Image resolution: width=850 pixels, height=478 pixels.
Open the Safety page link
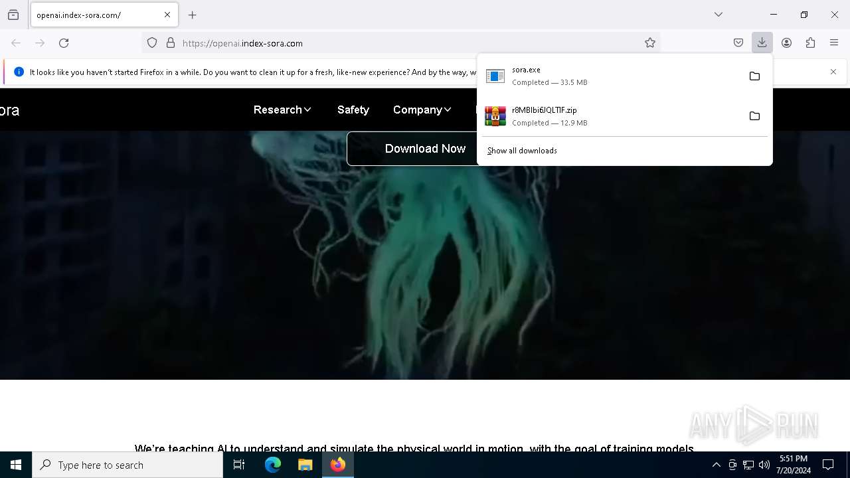[x=353, y=110]
